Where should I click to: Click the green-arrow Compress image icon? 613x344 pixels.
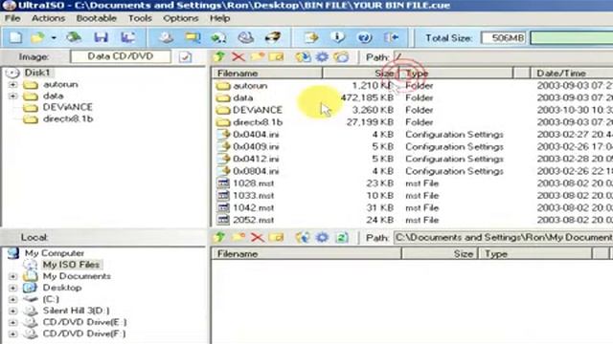pyautogui.click(x=218, y=37)
